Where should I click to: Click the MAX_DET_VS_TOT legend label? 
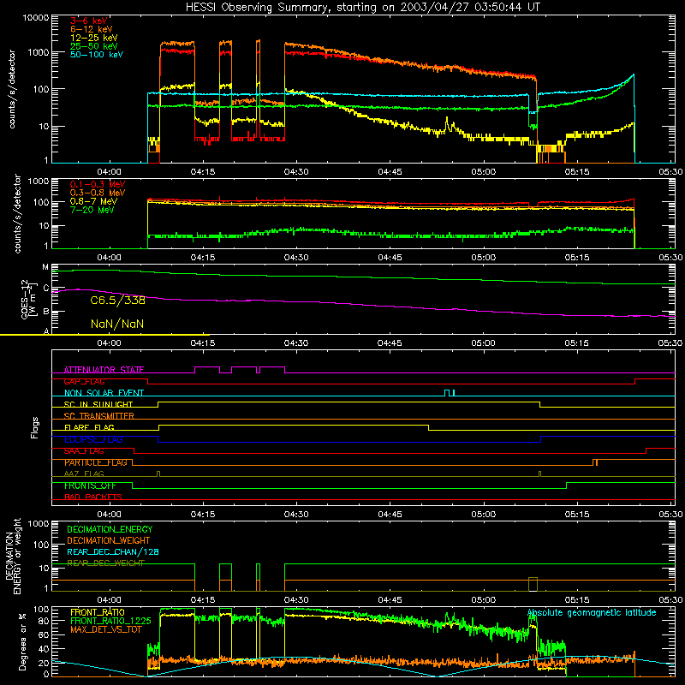coord(105,629)
